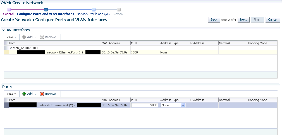Click Netmask header in VLAN Interfaces table

(233, 43)
